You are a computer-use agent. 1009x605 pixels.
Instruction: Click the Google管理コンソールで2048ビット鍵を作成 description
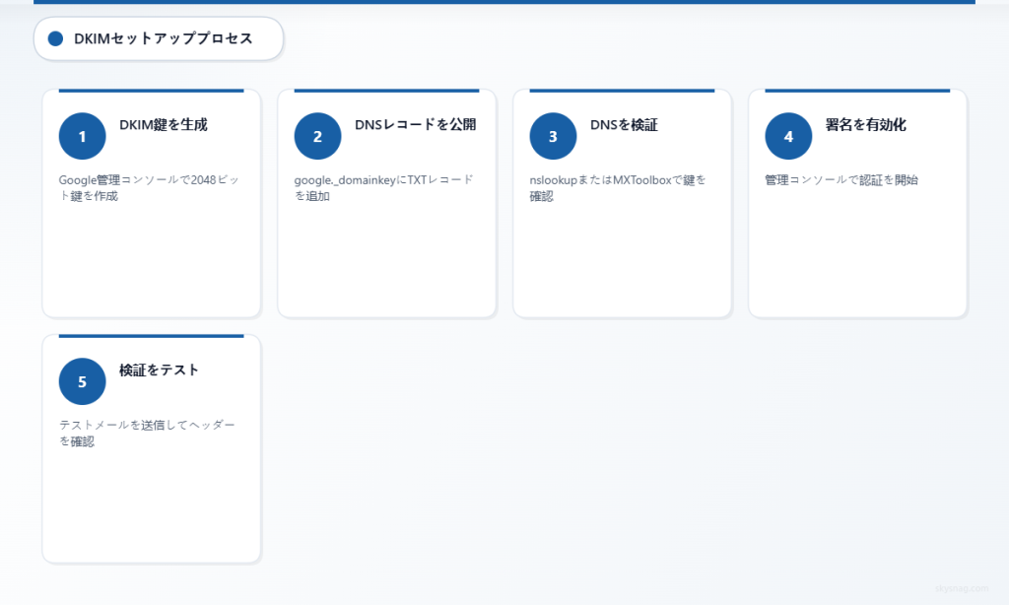(150, 188)
